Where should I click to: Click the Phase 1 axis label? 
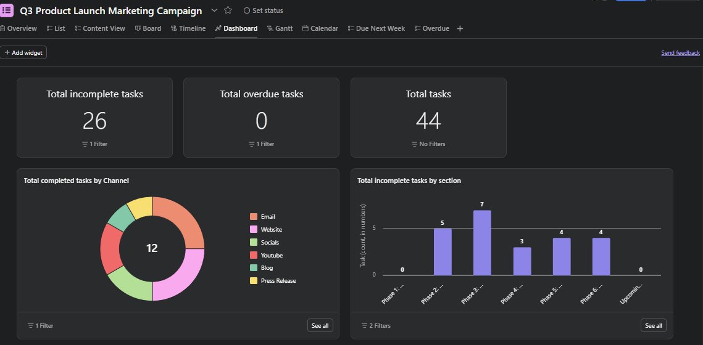click(x=393, y=293)
